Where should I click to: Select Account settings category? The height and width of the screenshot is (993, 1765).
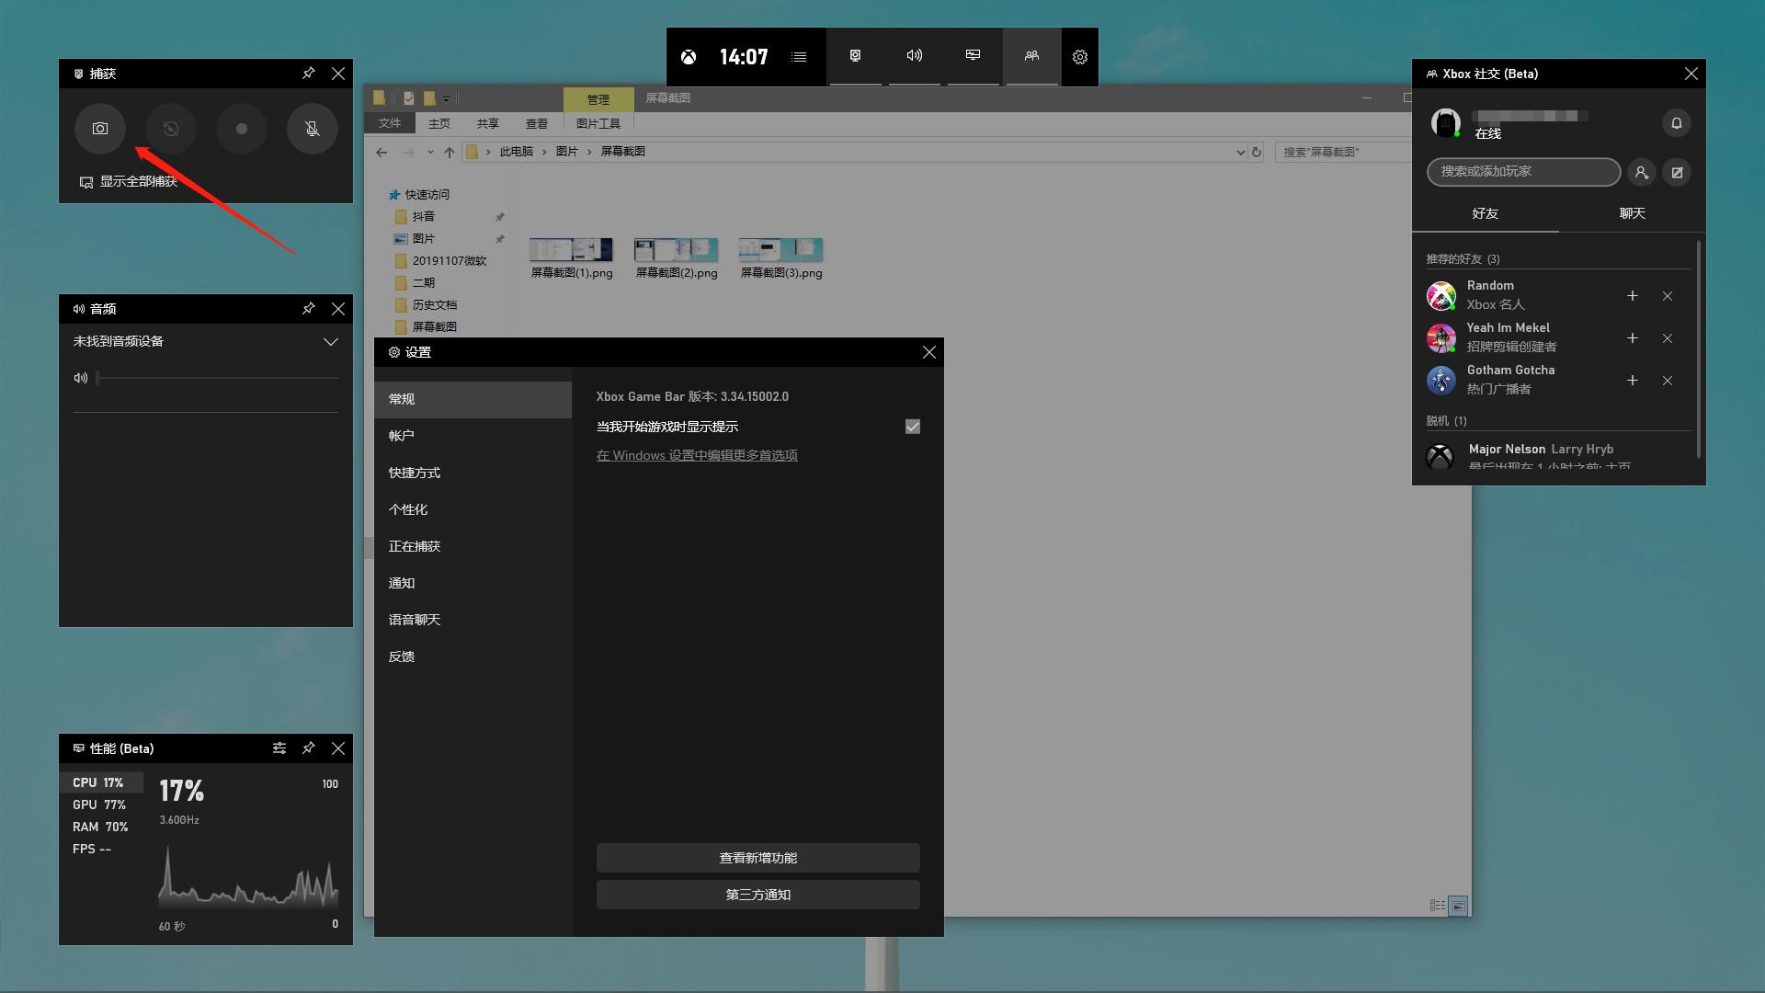pyautogui.click(x=473, y=436)
